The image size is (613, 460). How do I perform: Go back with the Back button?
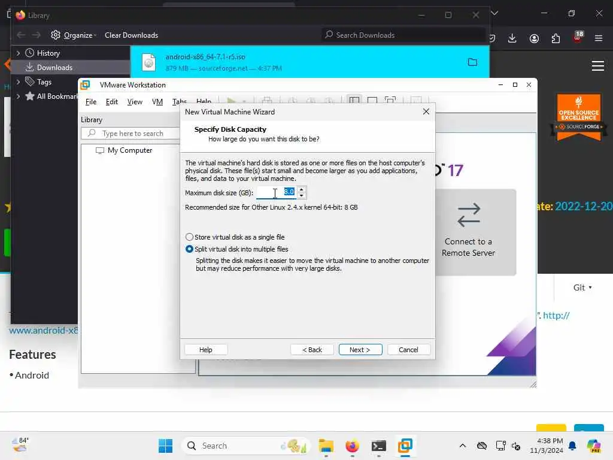coord(312,350)
